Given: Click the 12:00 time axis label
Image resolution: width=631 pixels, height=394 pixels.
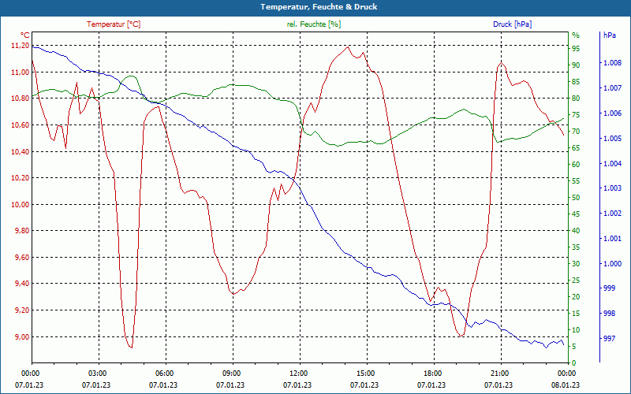Looking at the screenshot, I should [297, 373].
